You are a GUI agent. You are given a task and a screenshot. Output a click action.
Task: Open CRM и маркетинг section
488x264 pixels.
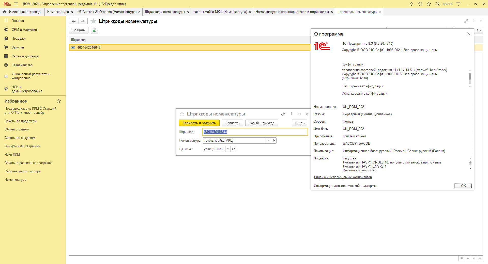pos(25,30)
